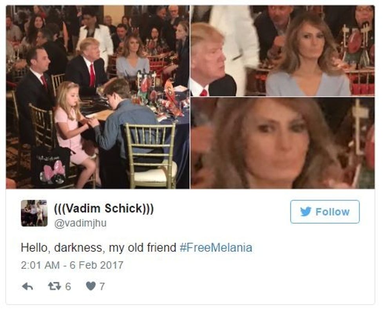384x313 pixels.
Task: Like the tweet with the heart icon
Action: [91, 286]
